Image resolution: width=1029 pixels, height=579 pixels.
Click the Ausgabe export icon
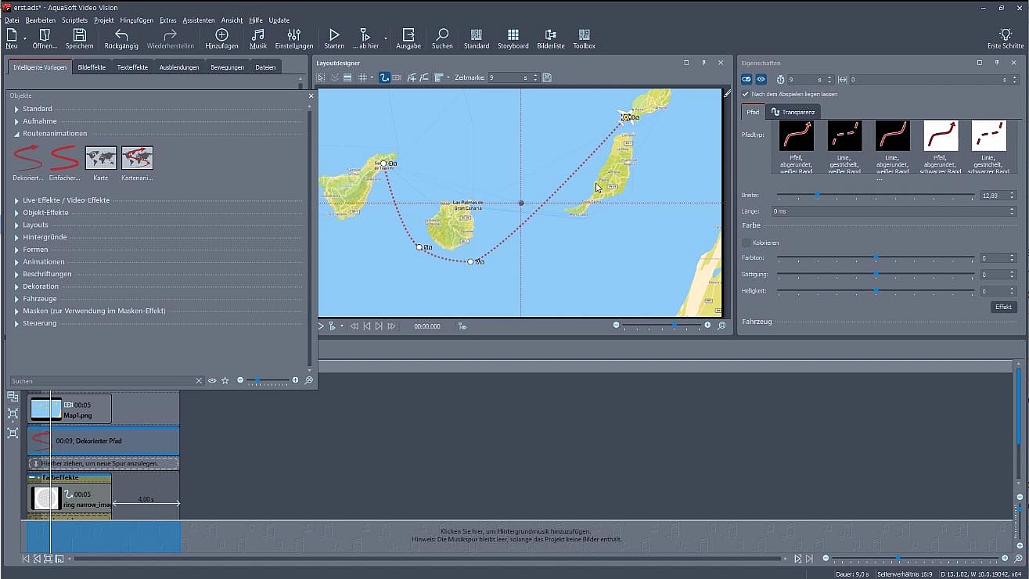coord(408,35)
